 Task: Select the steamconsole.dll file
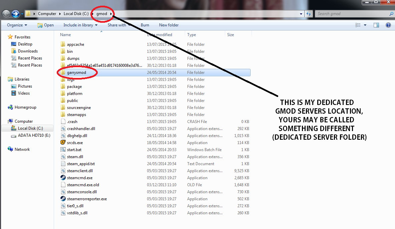(x=82, y=192)
